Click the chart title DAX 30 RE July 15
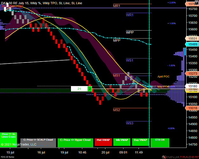This screenshot has width=199, height=159. 15,3
